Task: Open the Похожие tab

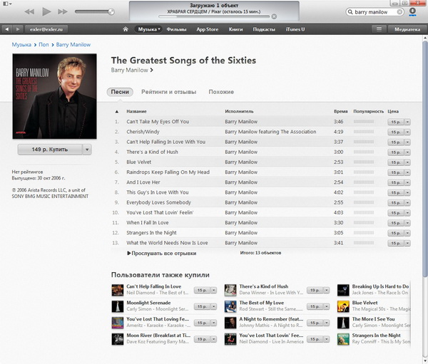Action: click(x=221, y=92)
